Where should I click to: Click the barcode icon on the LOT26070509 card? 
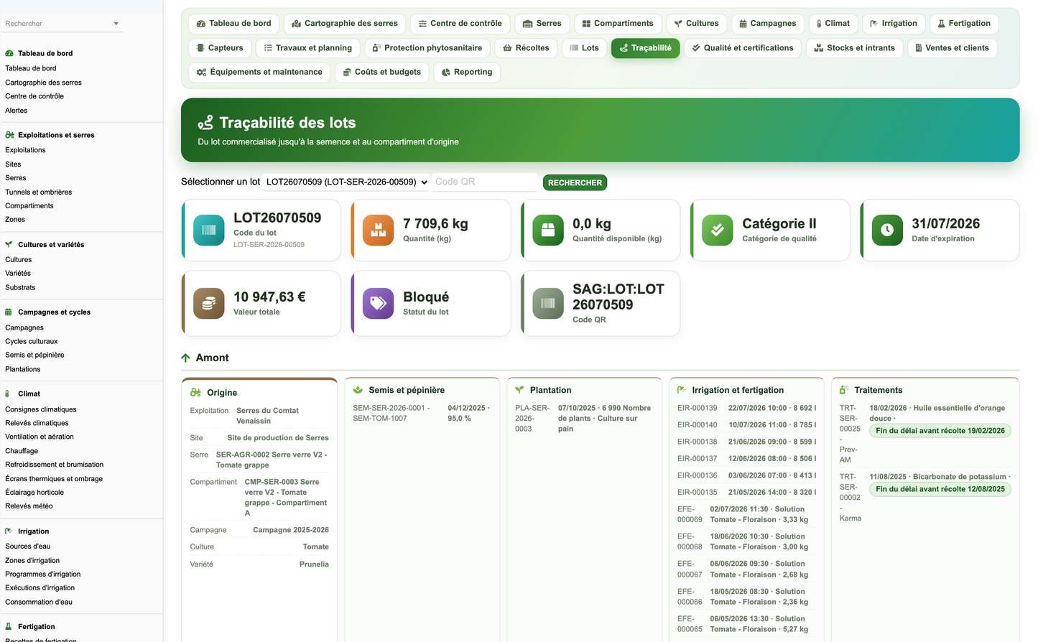[209, 231]
